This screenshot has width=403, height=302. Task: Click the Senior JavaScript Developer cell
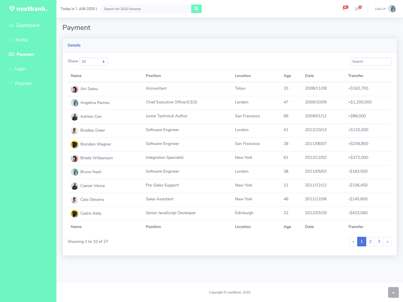tap(171, 213)
